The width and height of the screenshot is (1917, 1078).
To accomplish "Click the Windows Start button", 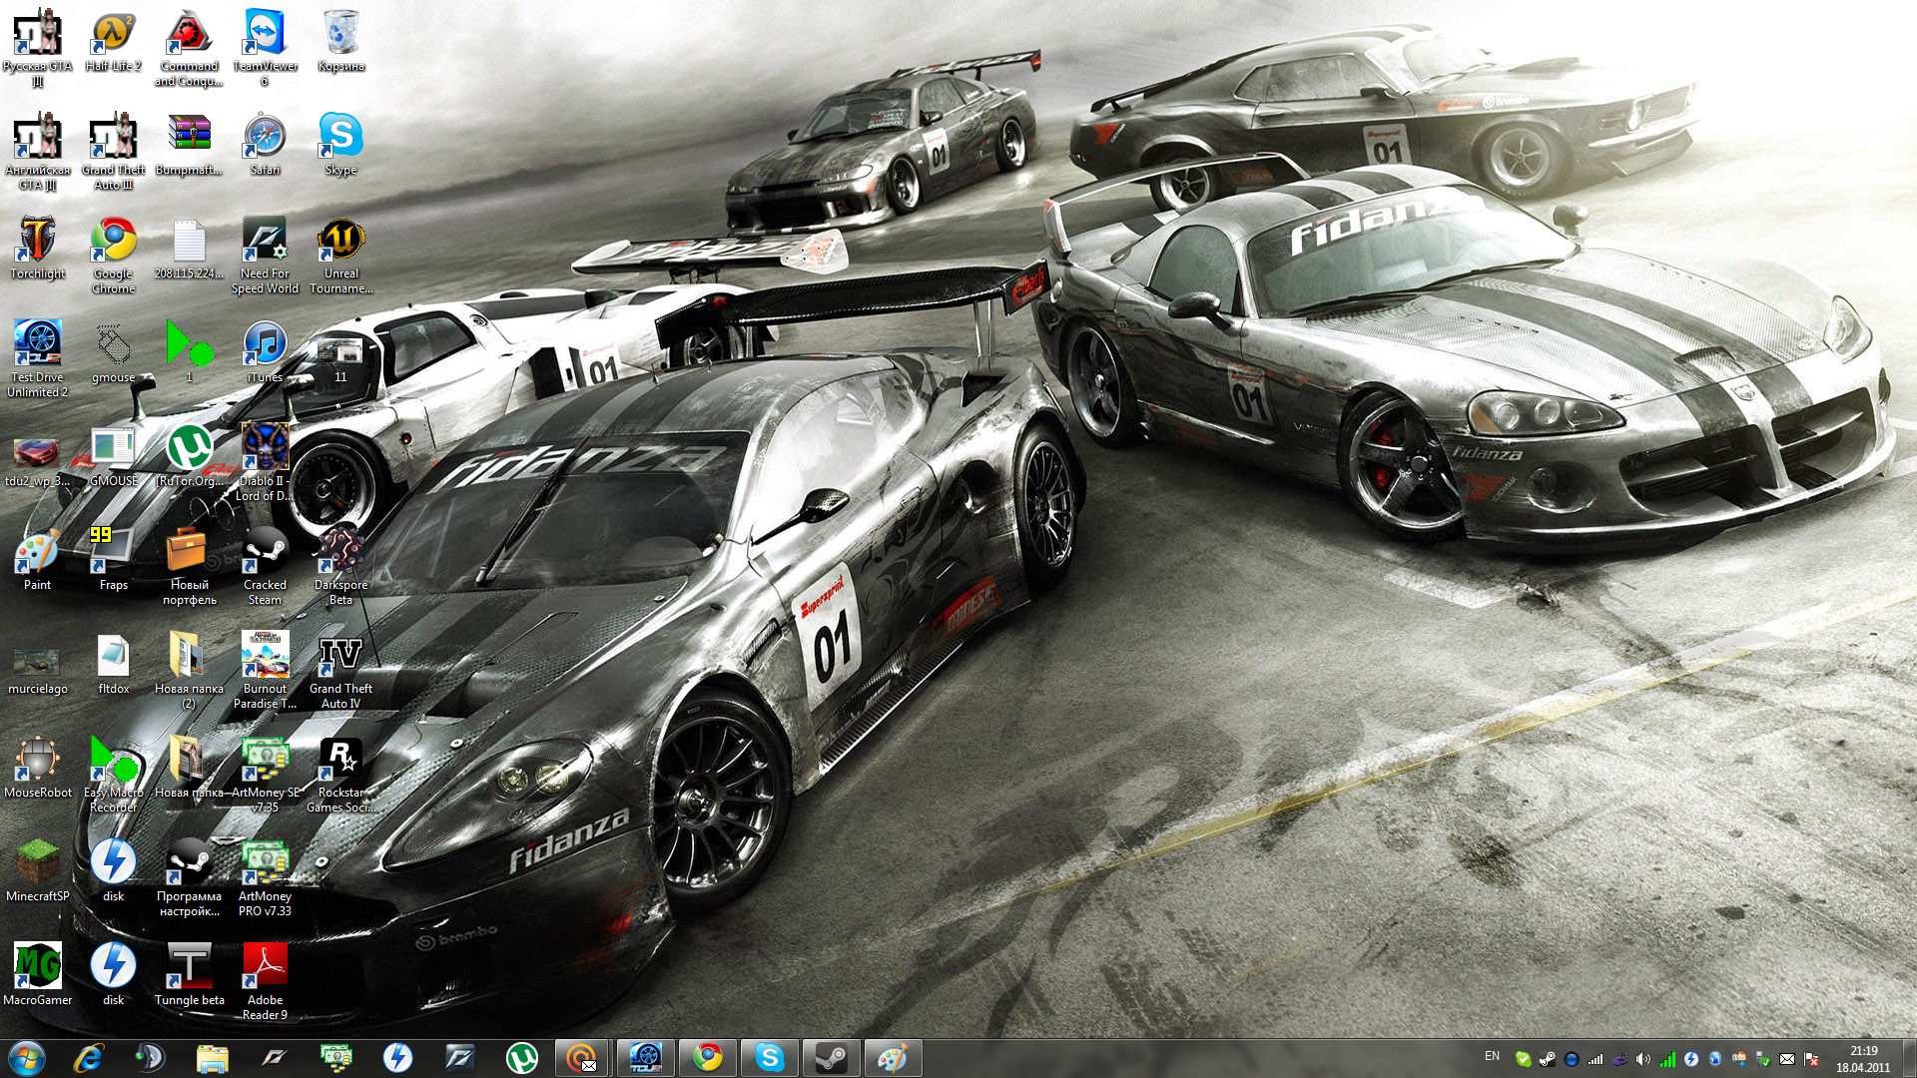I will pos(27,1058).
